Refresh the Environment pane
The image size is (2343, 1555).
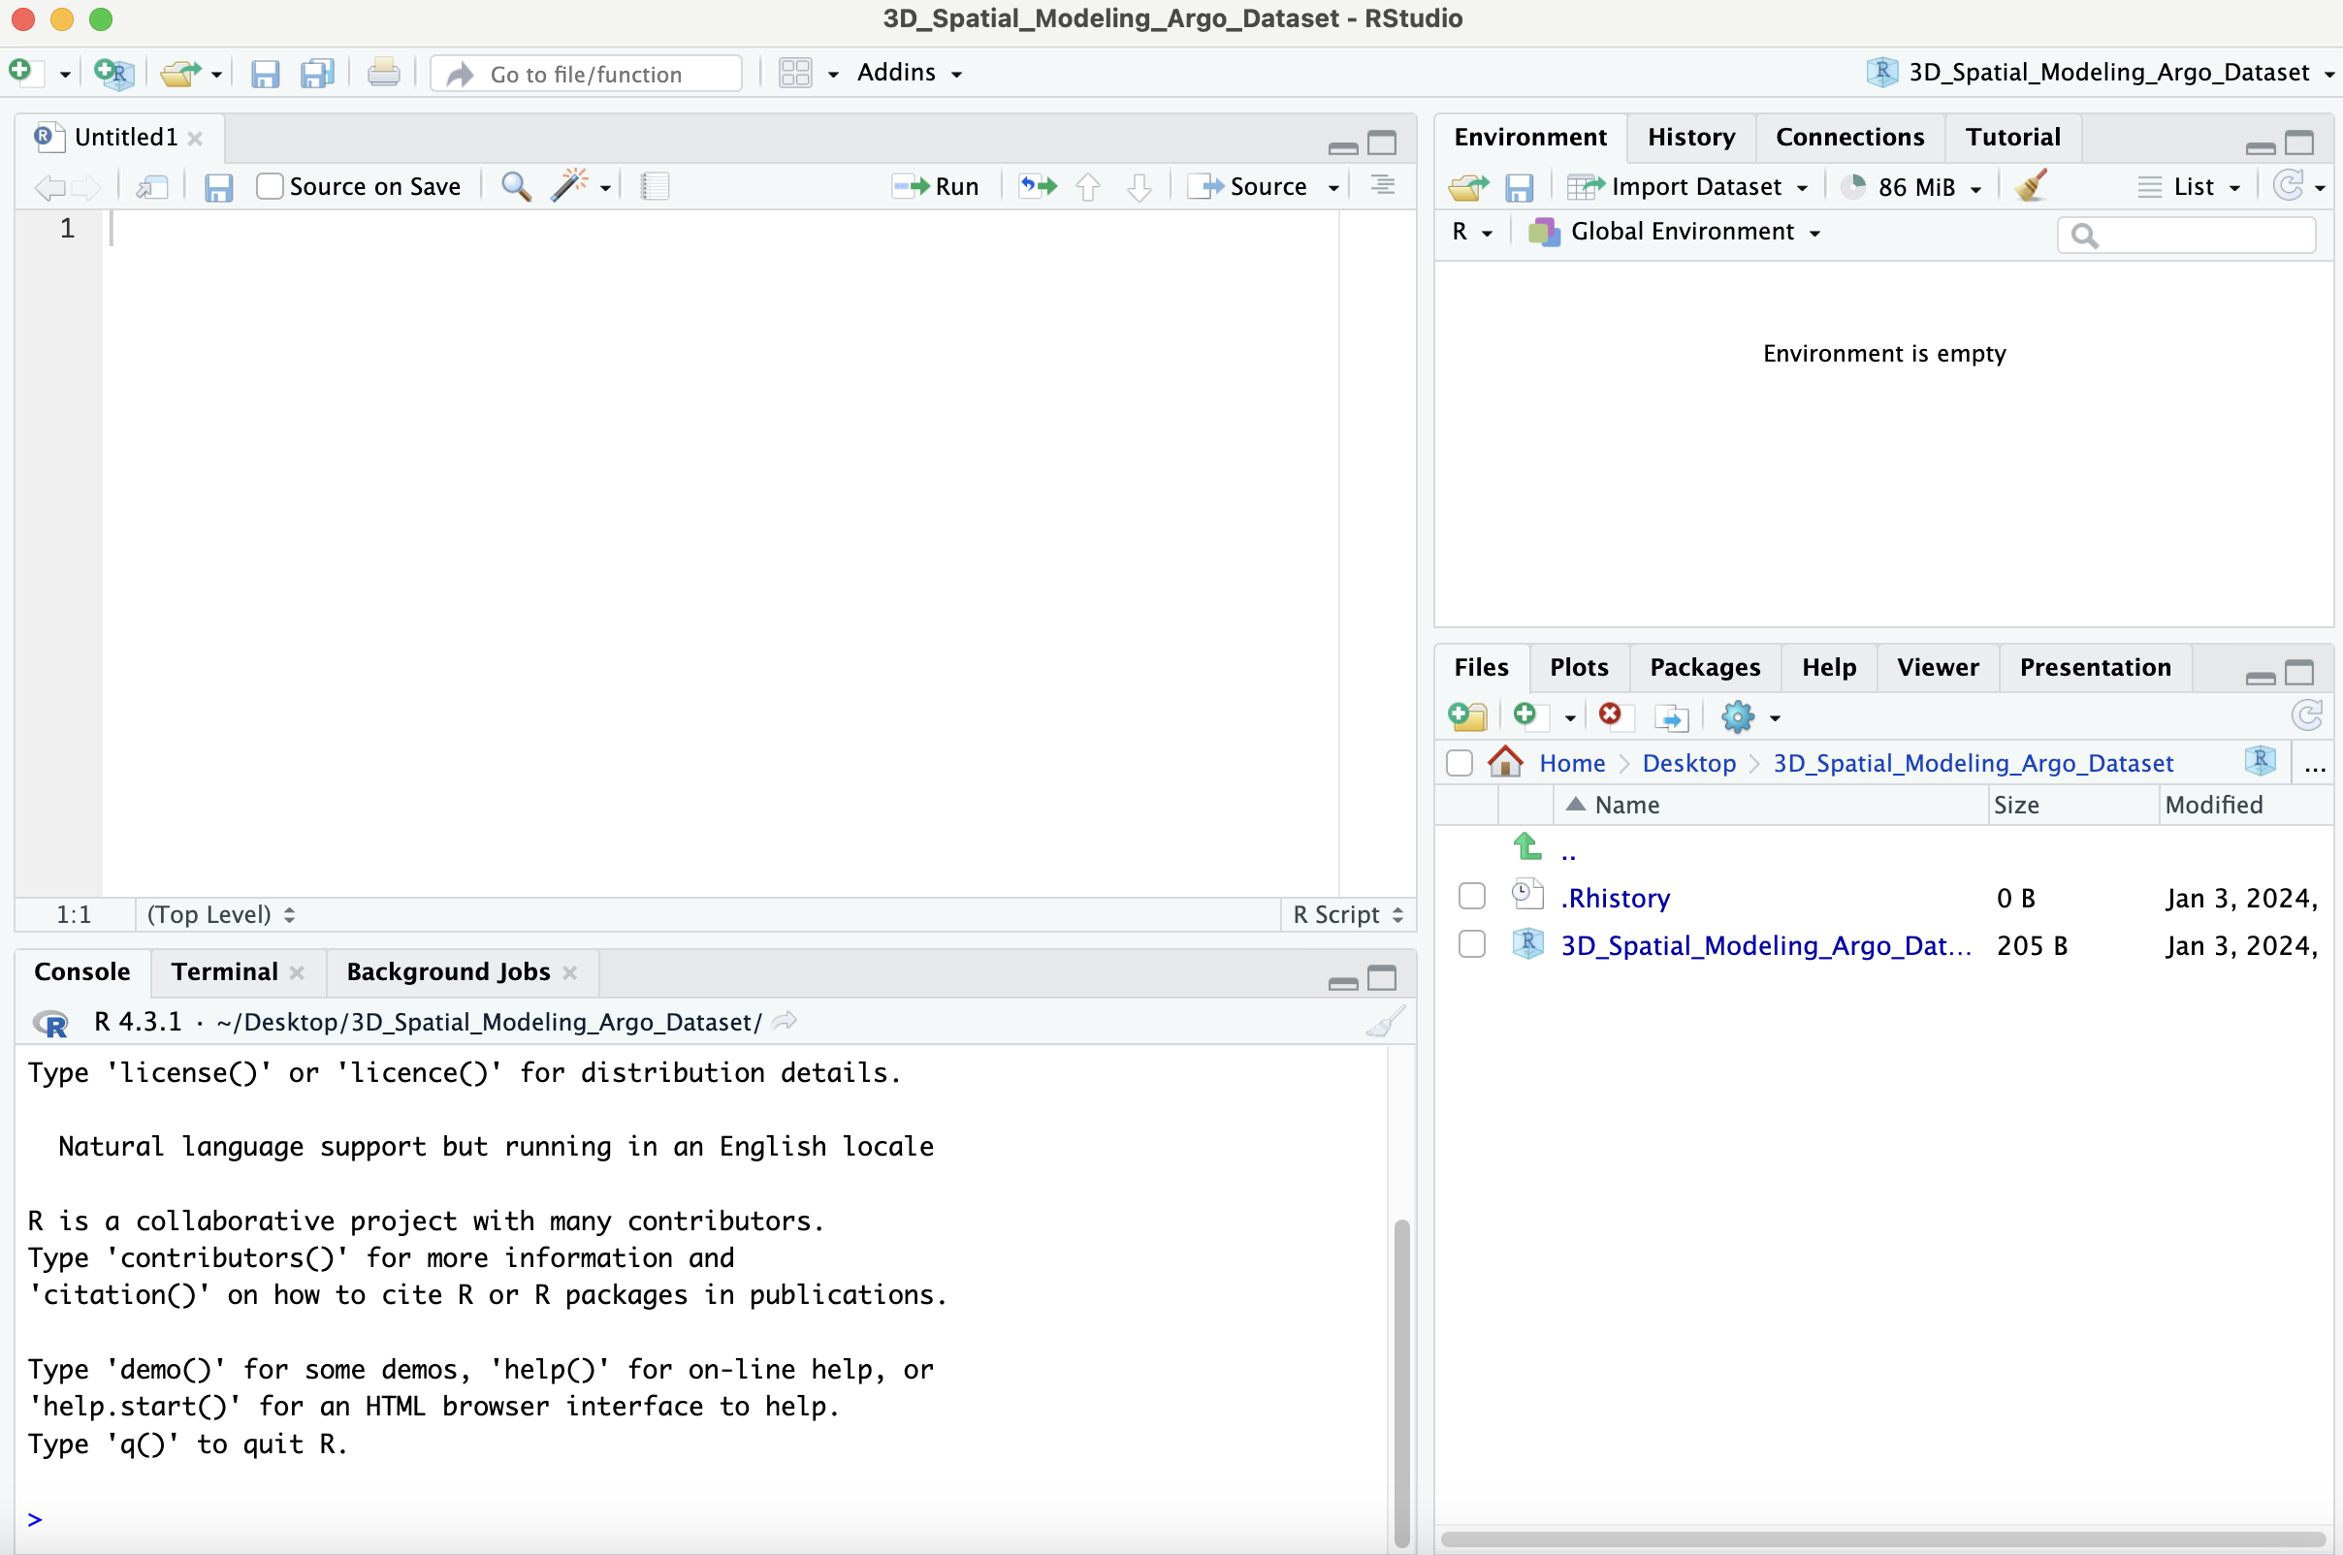[2289, 185]
